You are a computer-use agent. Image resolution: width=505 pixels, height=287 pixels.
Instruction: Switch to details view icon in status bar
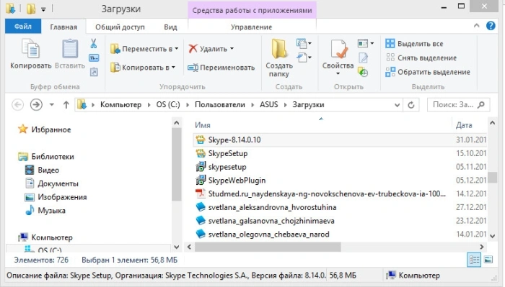pos(474,260)
